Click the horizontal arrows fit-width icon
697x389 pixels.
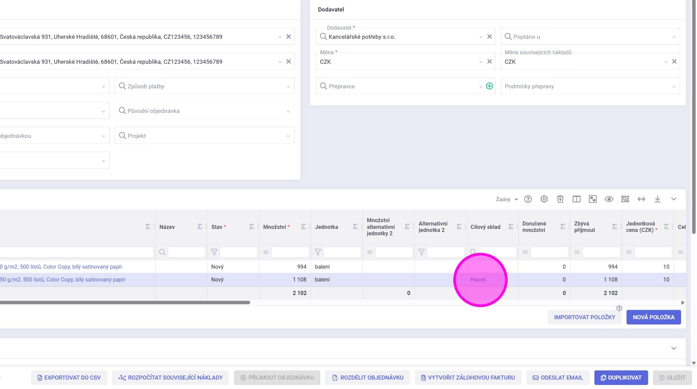pos(641,199)
